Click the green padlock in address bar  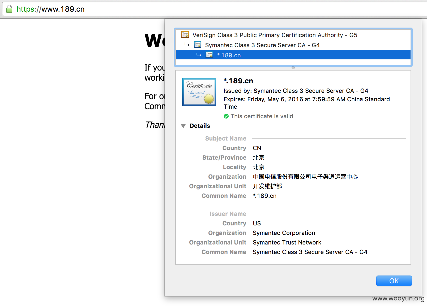tap(9, 9)
